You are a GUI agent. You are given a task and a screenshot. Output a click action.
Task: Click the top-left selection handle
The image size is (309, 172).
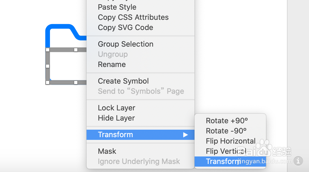click(48, 50)
